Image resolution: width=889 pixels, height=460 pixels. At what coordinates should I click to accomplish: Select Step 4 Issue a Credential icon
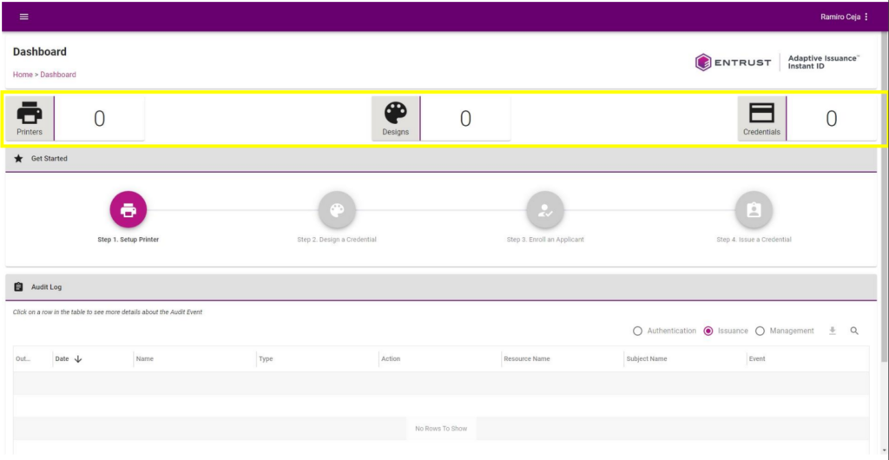[754, 210]
